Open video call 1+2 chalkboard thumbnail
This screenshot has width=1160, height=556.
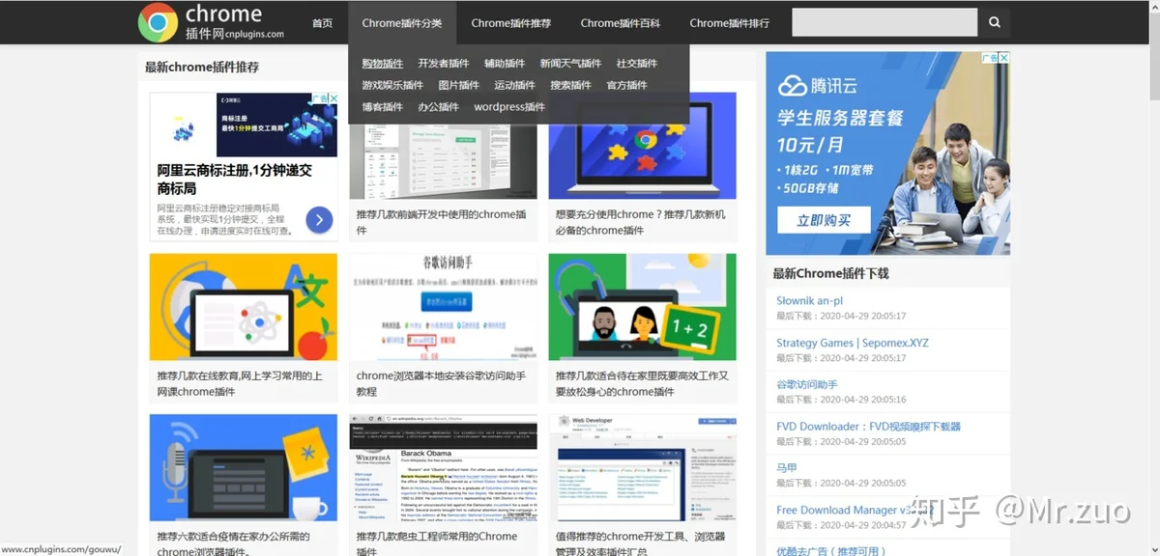(x=642, y=307)
